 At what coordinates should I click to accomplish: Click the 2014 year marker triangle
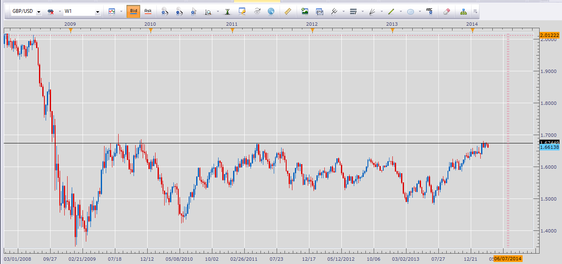pyautogui.click(x=472, y=30)
